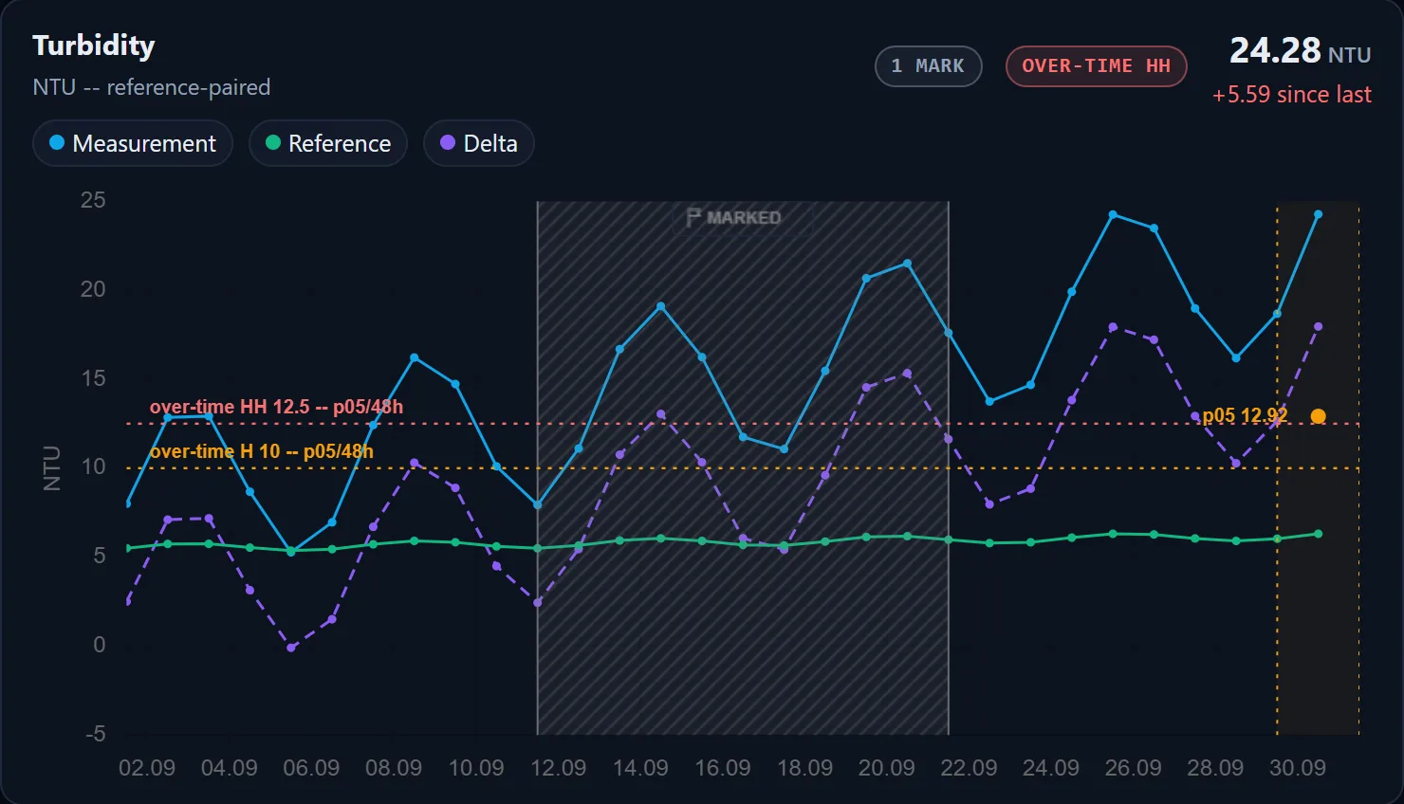
Task: Click the over-time H 10 threshold label
Action: click(x=262, y=451)
